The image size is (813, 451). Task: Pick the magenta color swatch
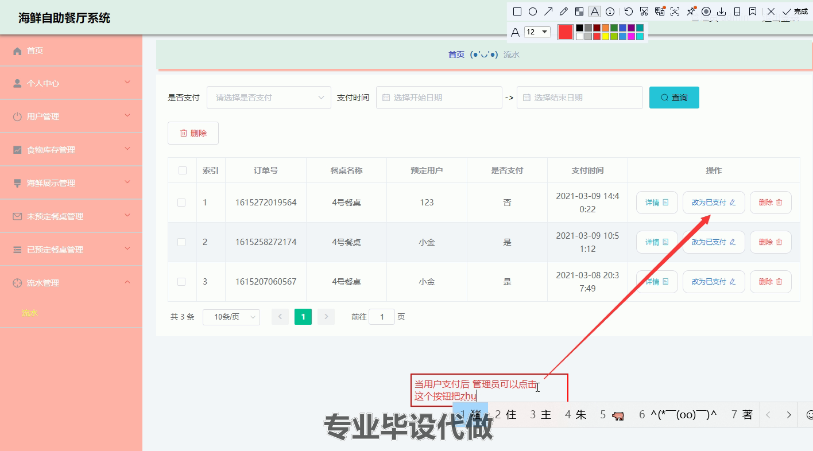tap(631, 37)
